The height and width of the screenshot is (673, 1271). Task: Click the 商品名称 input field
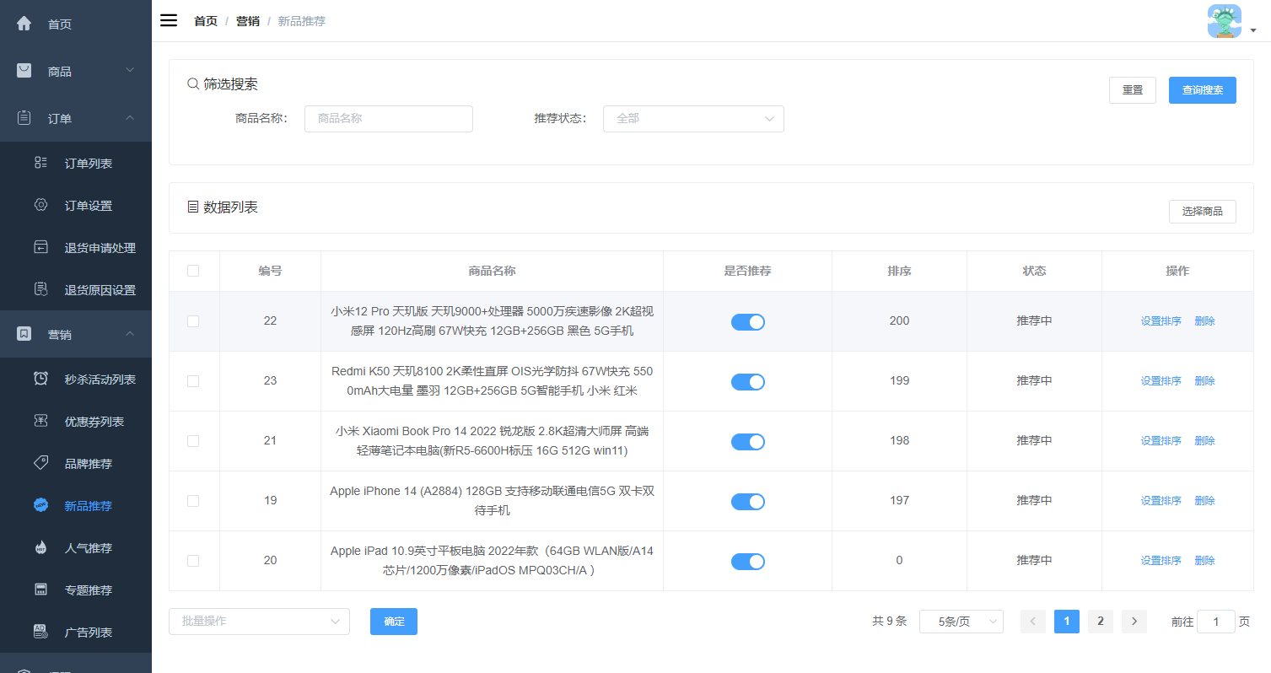(389, 119)
